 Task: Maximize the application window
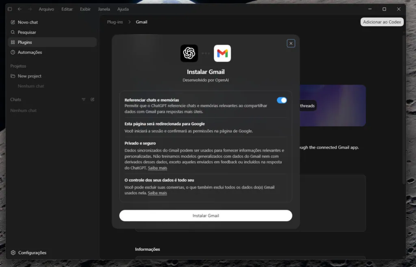(x=384, y=9)
